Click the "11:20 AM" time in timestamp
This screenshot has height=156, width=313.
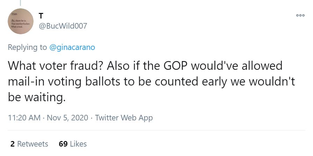tap(24, 118)
